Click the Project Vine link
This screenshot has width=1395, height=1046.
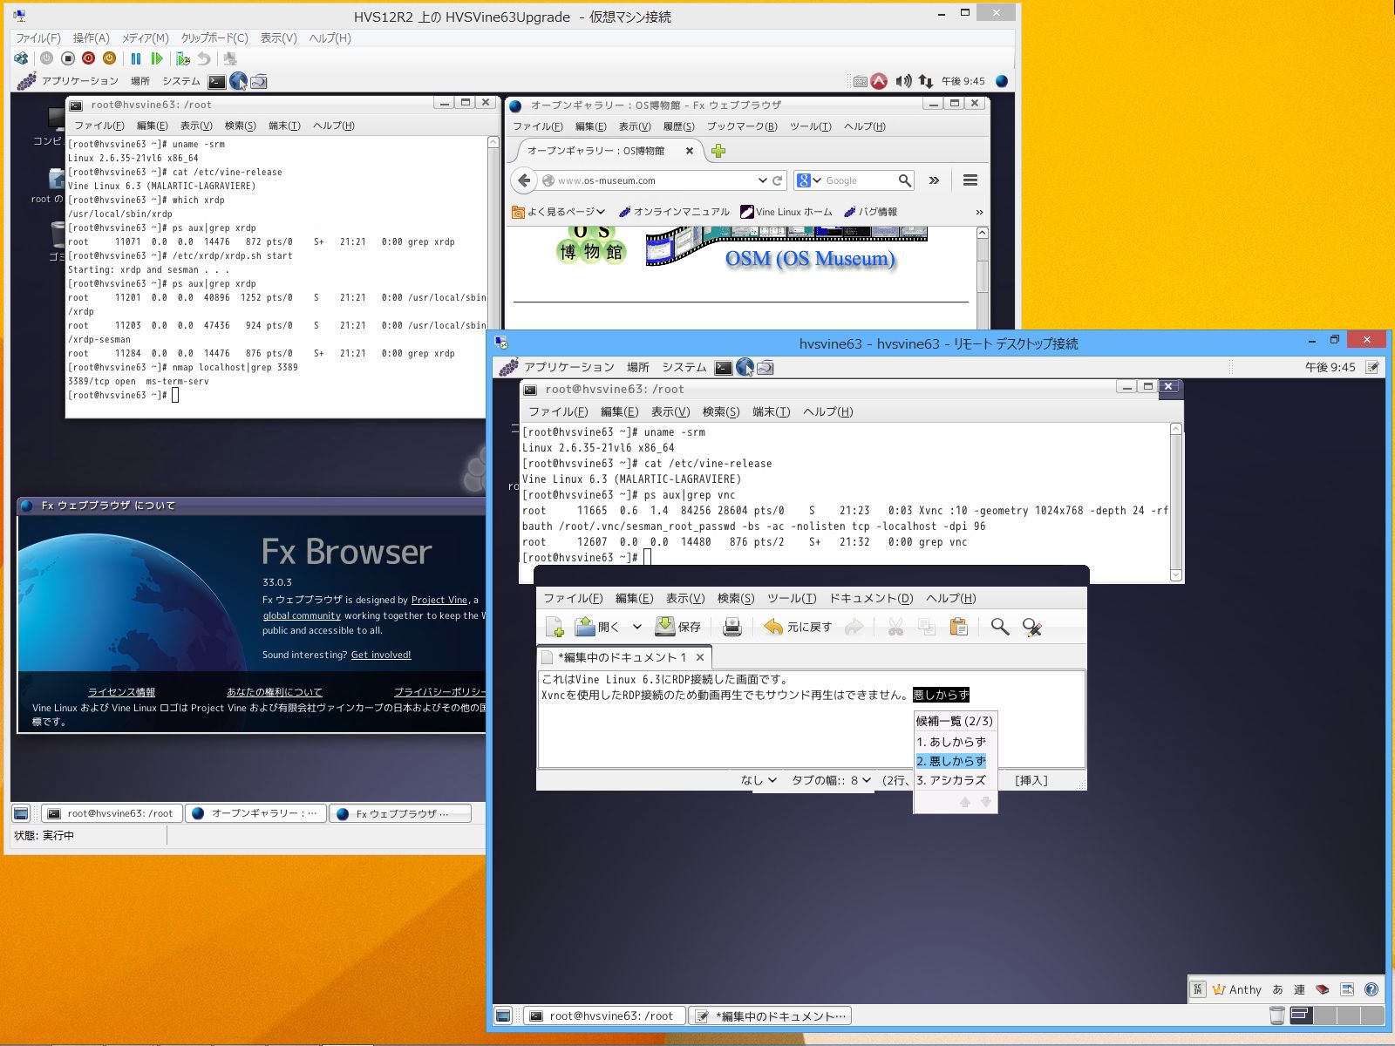(439, 600)
